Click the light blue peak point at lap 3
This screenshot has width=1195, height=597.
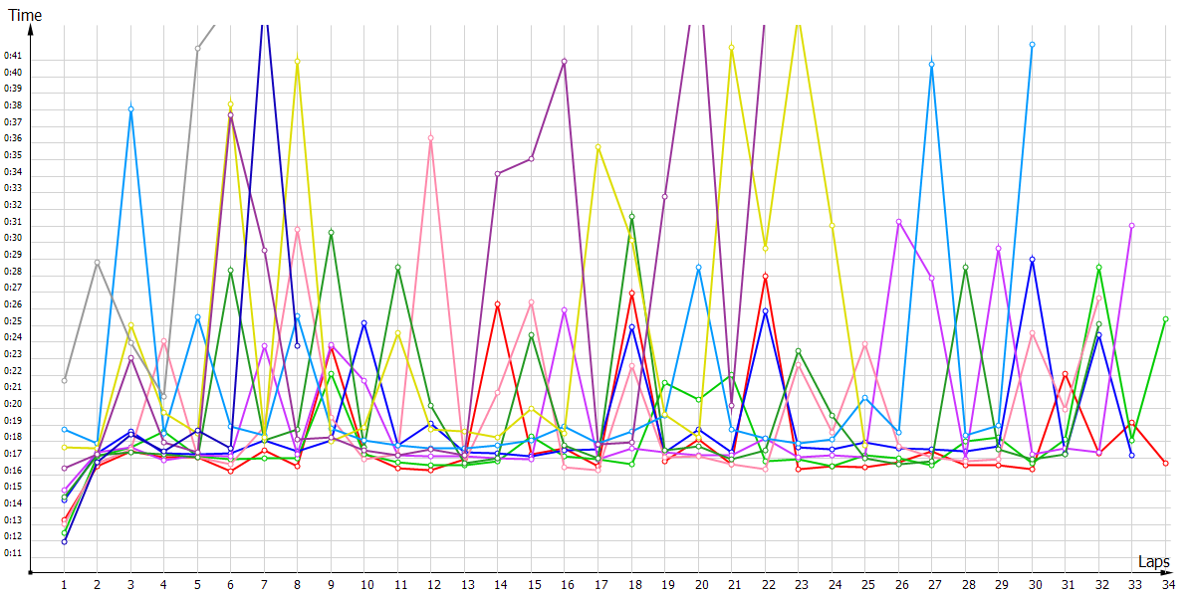(130, 108)
